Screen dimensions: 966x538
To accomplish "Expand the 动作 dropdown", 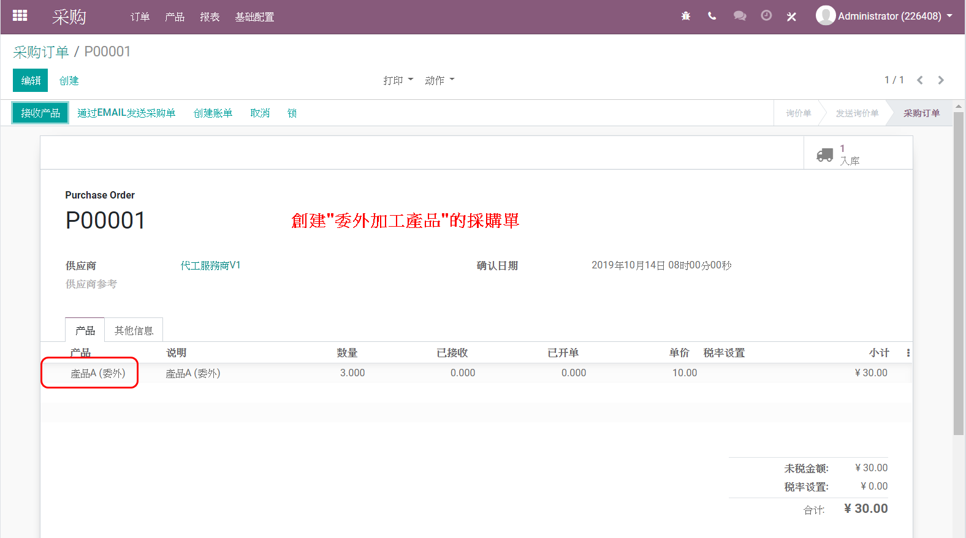I will click(439, 80).
